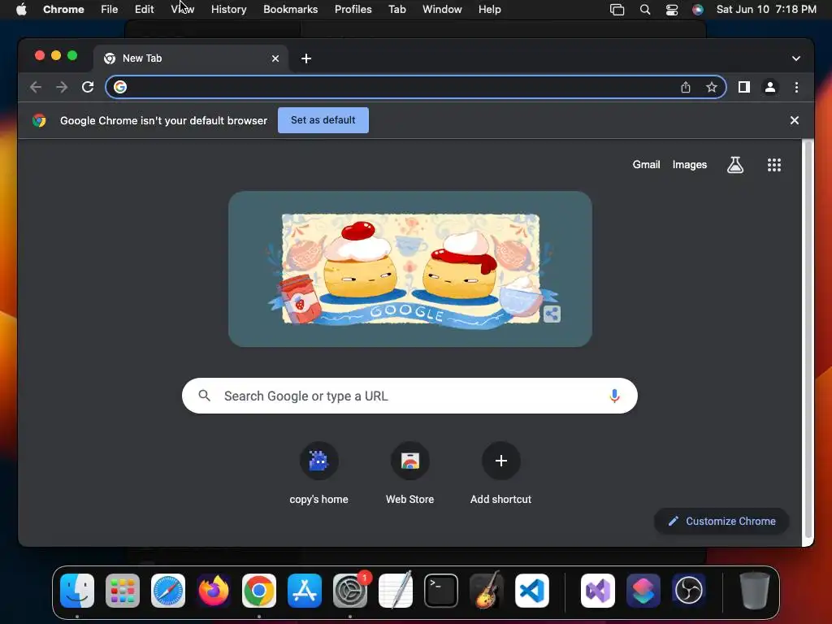Share the Google Doodle via share icon

[x=552, y=314]
